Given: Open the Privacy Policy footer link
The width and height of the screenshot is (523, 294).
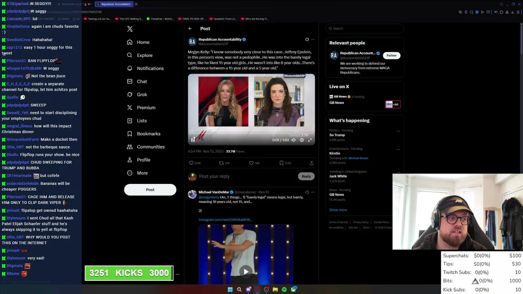Looking at the screenshot, I should click(x=361, y=222).
